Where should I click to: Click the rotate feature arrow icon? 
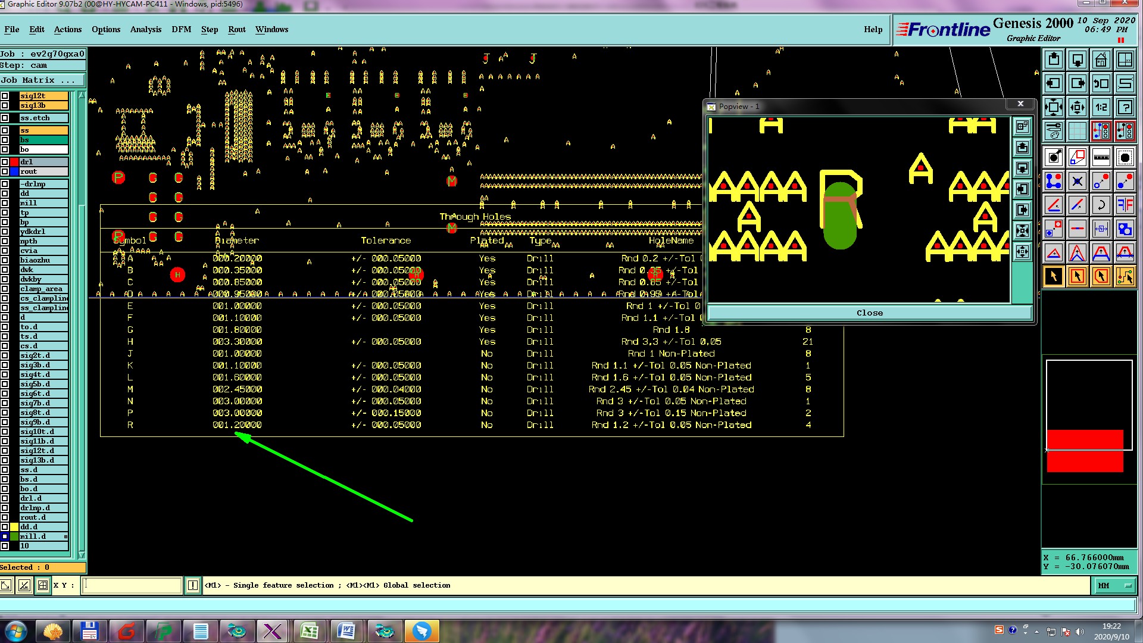[x=1101, y=205]
